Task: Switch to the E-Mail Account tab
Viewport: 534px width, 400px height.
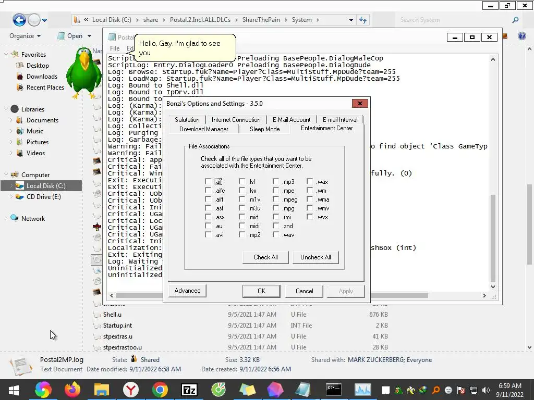Action: [292, 120]
